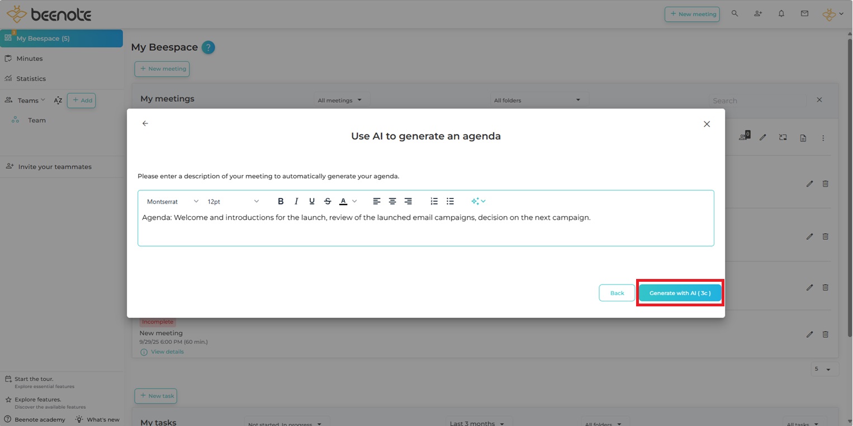Screen dimensions: 853x426
Task: Toggle italic formatting in the editor
Action: 296,201
